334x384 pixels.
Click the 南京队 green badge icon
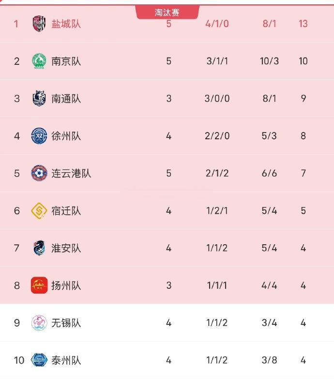[39, 61]
